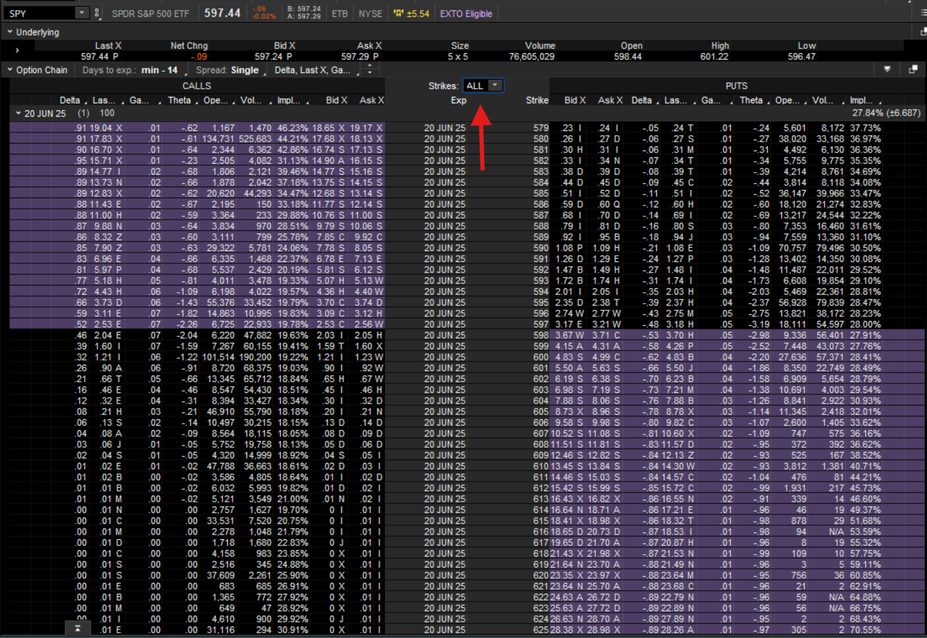Click the PUTS side header

736,86
